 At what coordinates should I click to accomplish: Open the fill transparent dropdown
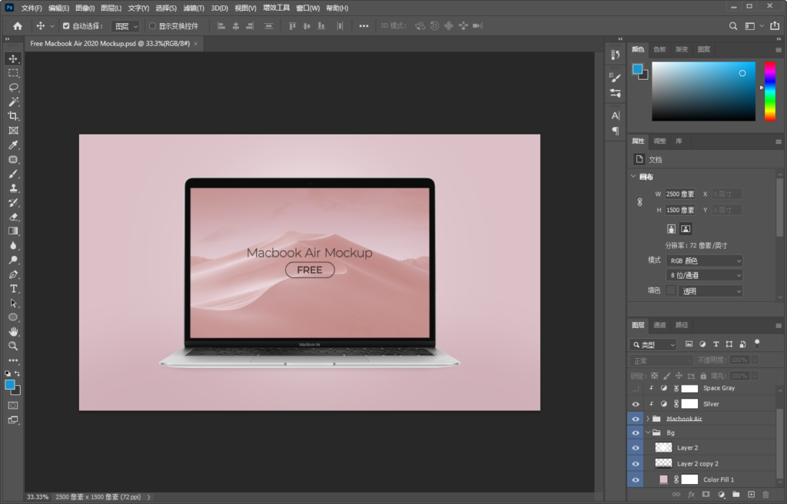(x=710, y=290)
